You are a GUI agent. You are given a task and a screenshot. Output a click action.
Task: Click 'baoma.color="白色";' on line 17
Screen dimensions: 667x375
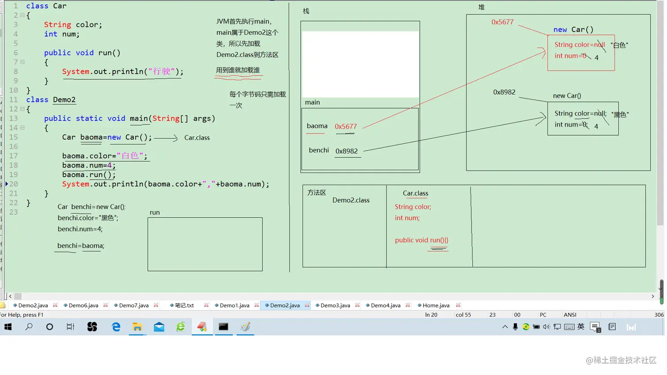(105, 156)
